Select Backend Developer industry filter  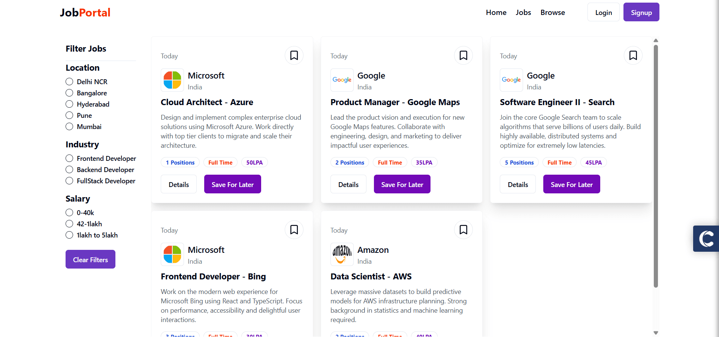point(69,169)
